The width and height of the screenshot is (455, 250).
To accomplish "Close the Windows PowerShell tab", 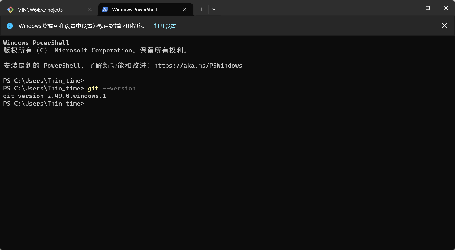I will [x=185, y=10].
